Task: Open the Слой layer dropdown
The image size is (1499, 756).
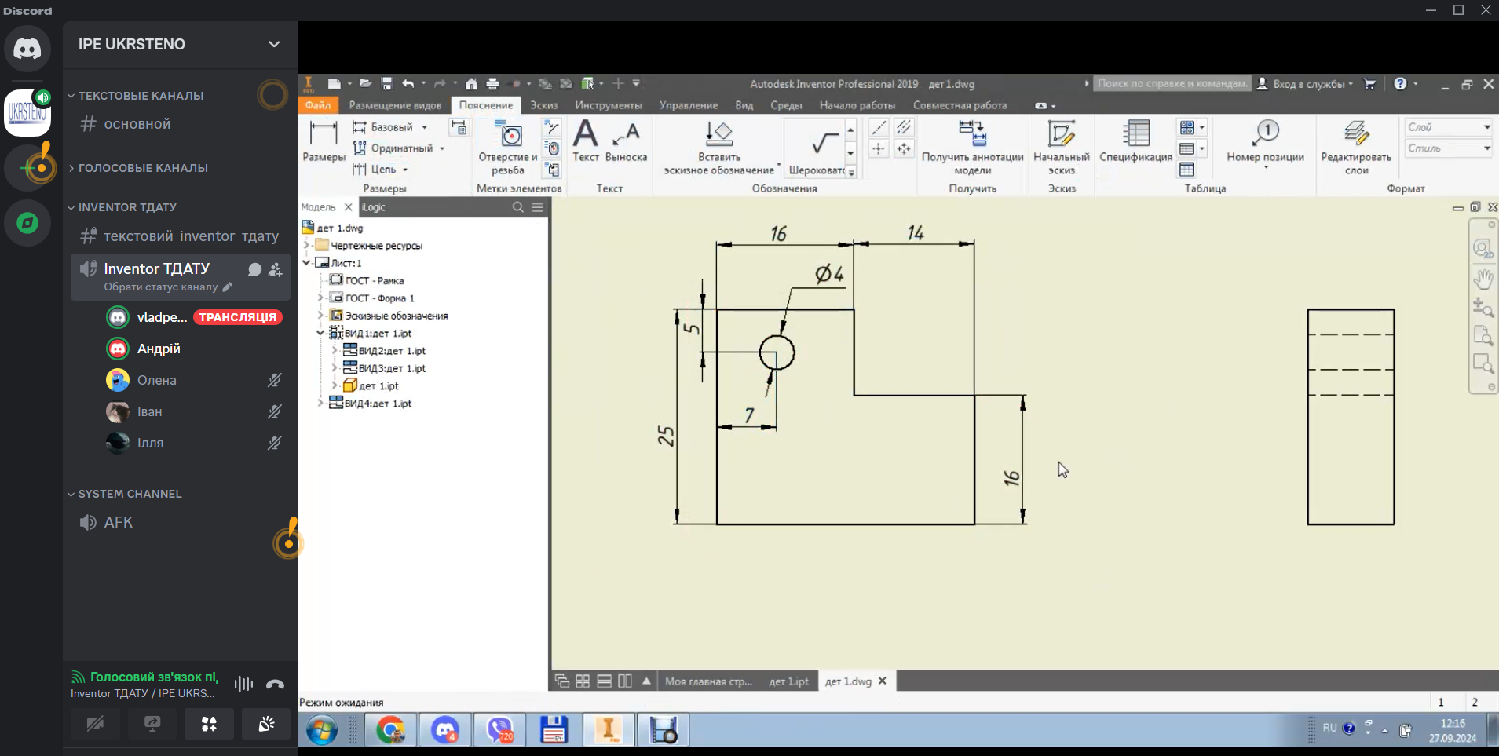Action: (1448, 127)
